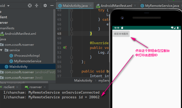Switch to rsserver run tab
Viewport: 182px width, 108px height.
(x=36, y=87)
